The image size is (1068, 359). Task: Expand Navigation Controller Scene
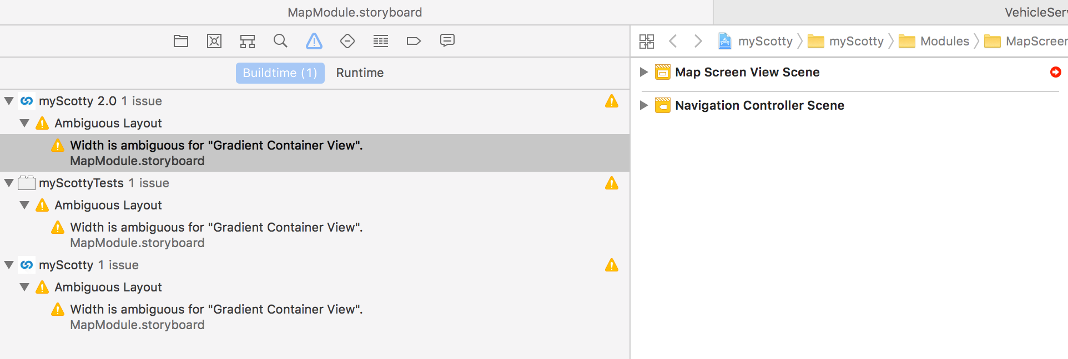pos(644,105)
